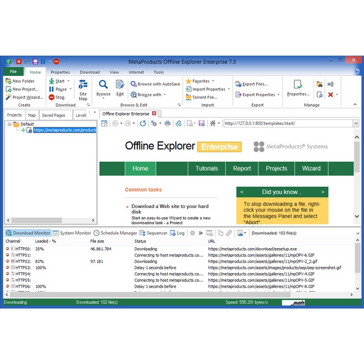Open the Edit project icon

(120, 84)
